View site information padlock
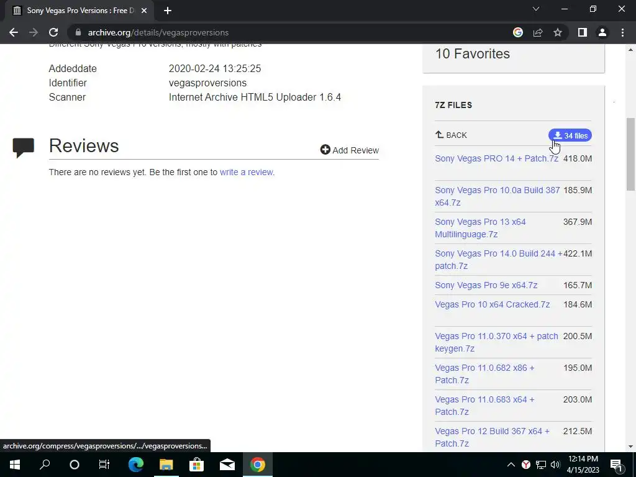The image size is (636, 477). pos(78,32)
